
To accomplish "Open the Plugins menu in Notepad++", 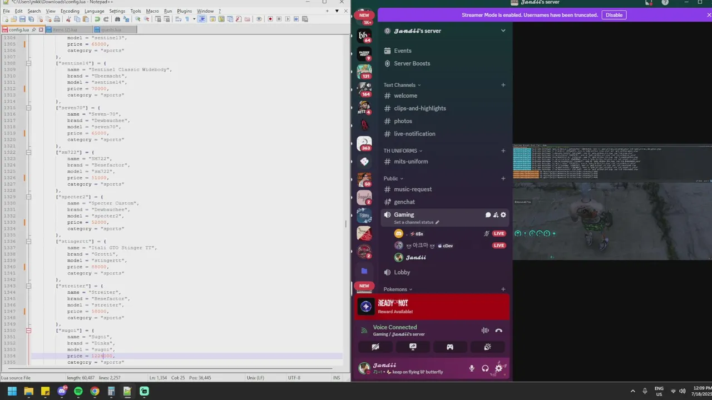I will click(184, 11).
